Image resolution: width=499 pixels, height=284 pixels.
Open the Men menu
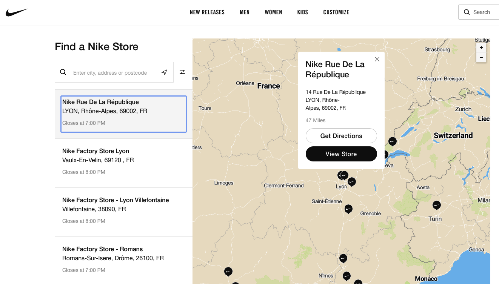pyautogui.click(x=245, y=12)
